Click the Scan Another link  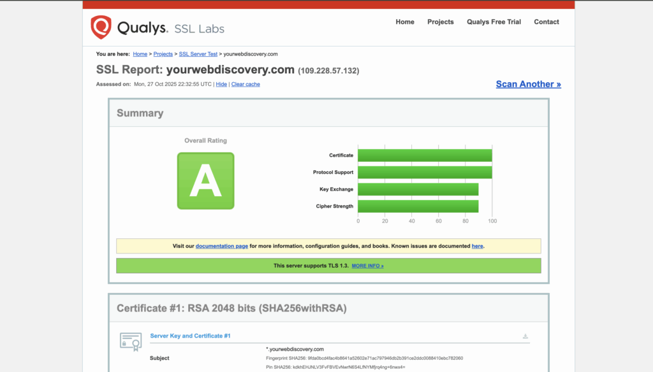click(528, 84)
